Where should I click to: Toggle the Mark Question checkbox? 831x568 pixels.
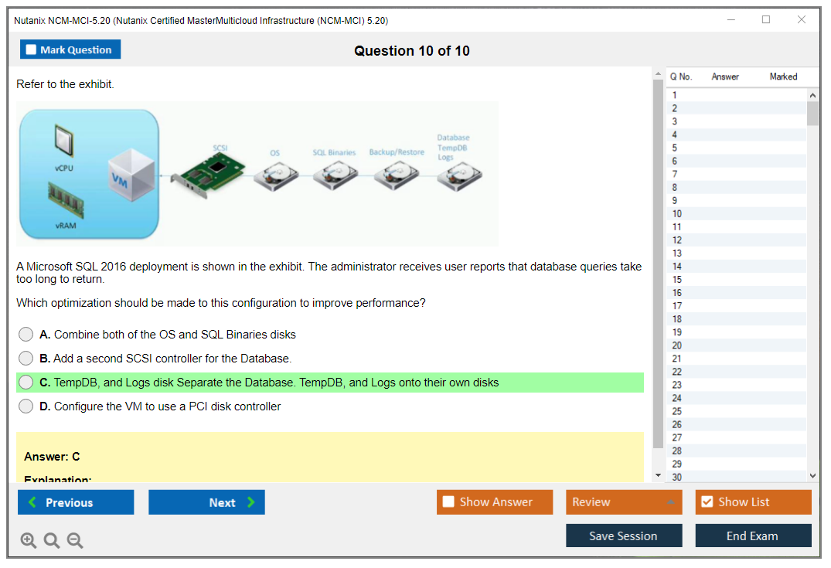pos(32,50)
